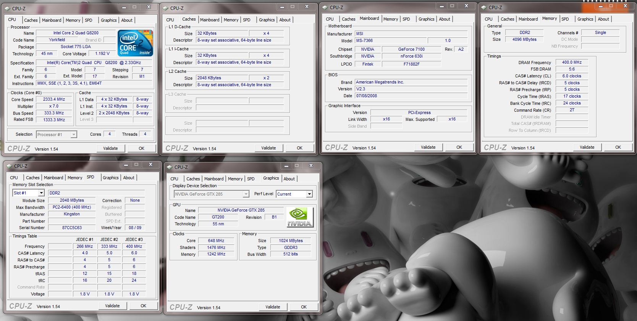The width and height of the screenshot is (637, 321).
Task: Open the Memory tab in the Caches tab window
Action: [231, 20]
